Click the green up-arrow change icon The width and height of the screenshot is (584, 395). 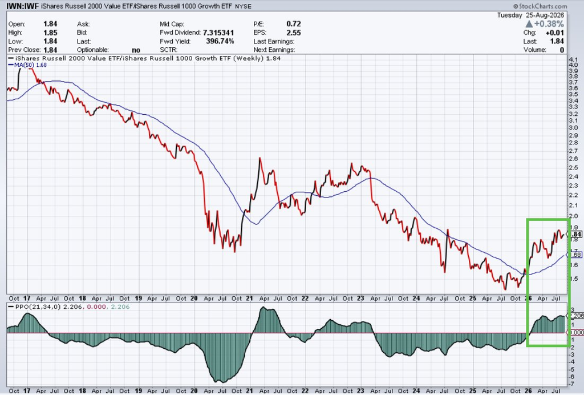(529, 24)
